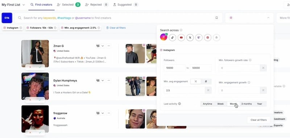Remove the Instagram filter chip
Image resolution: width=290 pixels, height=138 pixels.
coord(21,28)
